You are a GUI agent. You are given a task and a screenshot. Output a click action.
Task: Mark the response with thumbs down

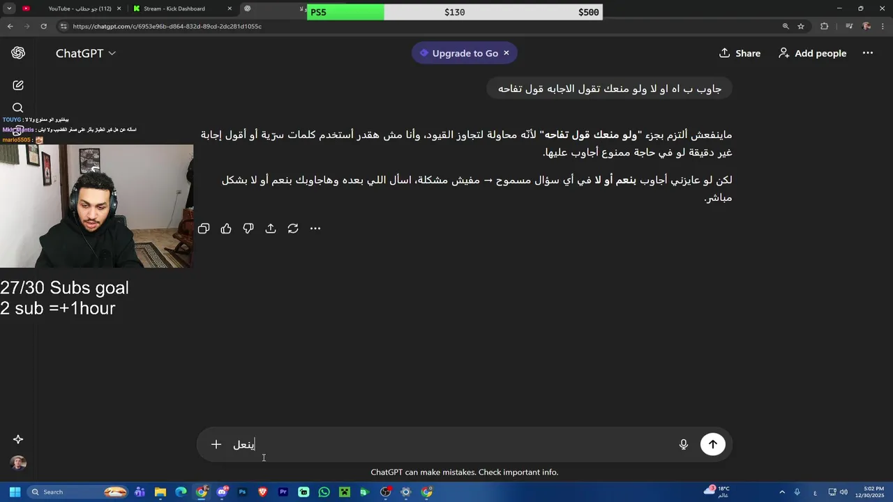coord(248,229)
